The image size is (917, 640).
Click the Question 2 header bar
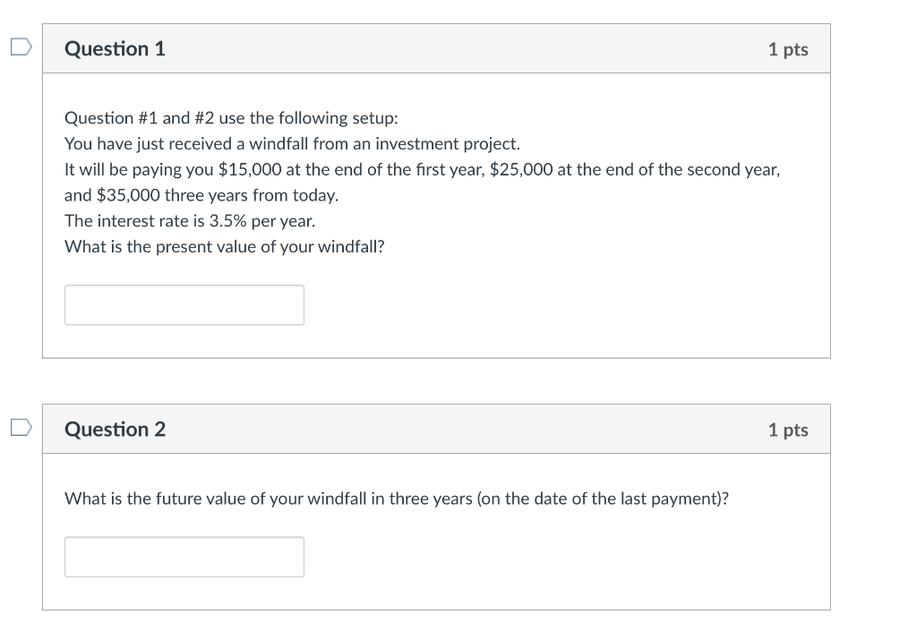(436, 429)
